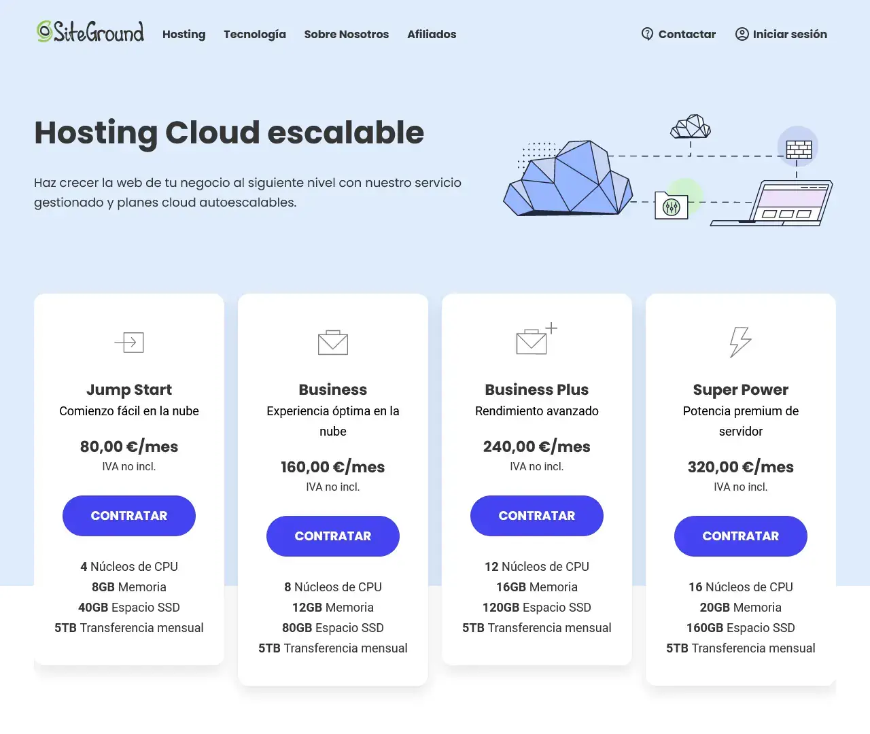Click the Business Plus briefcase icon
Image resolution: width=870 pixels, height=734 pixels.
[536, 338]
